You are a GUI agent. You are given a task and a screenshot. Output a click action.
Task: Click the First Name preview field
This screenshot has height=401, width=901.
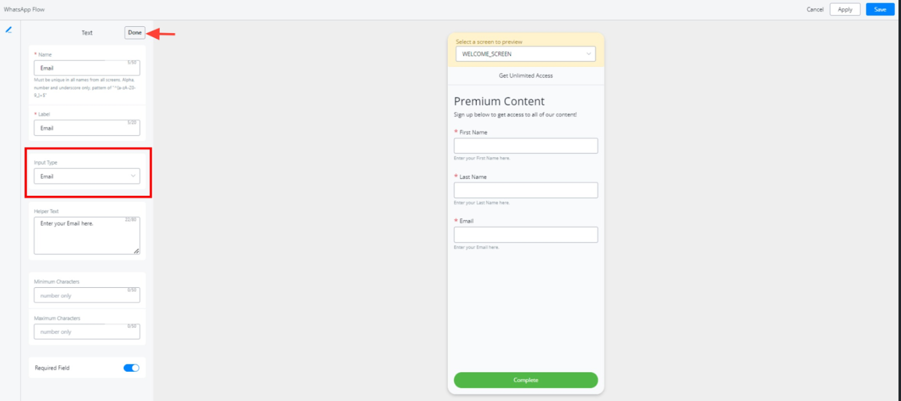coord(525,146)
